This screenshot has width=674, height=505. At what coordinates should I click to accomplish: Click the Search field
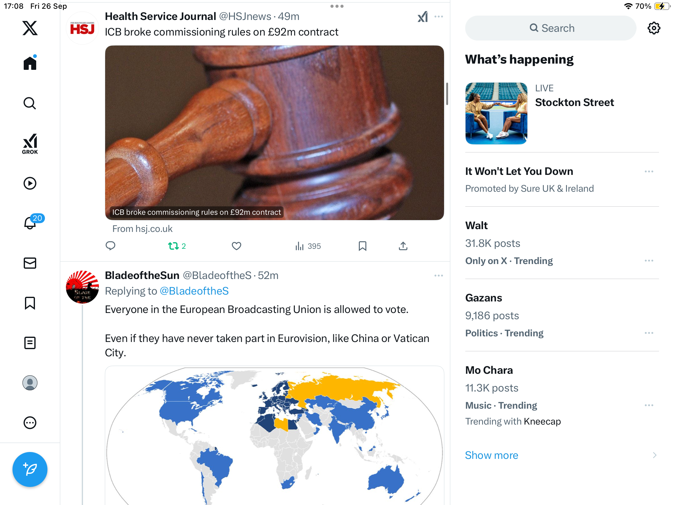point(551,28)
